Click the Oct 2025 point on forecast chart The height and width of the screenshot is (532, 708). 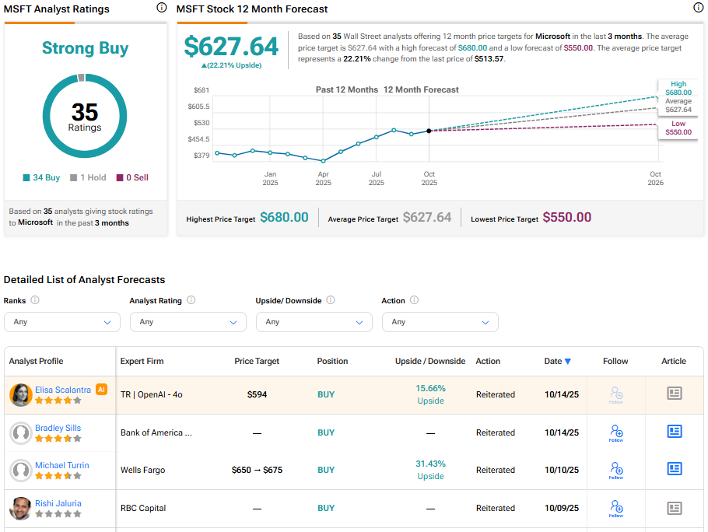[429, 131]
